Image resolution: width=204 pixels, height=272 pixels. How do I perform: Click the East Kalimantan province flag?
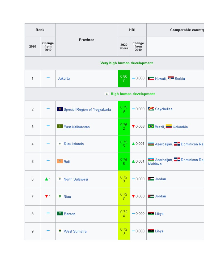point(60,126)
